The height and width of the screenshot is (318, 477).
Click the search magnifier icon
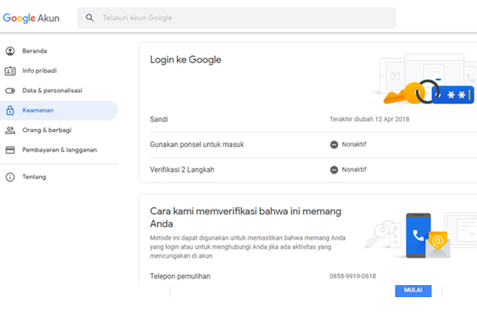pyautogui.click(x=90, y=17)
